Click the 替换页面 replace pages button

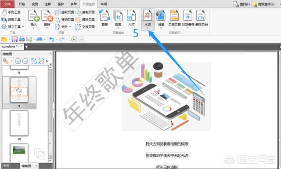point(85,19)
